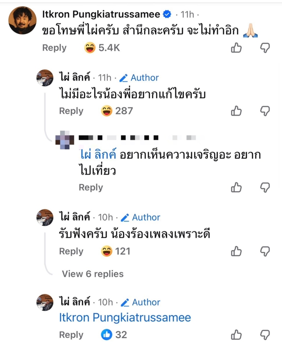Screen dimensions: 282x350
Task: Dislike the author's last comment tagging Itkron
Action: [265, 335]
